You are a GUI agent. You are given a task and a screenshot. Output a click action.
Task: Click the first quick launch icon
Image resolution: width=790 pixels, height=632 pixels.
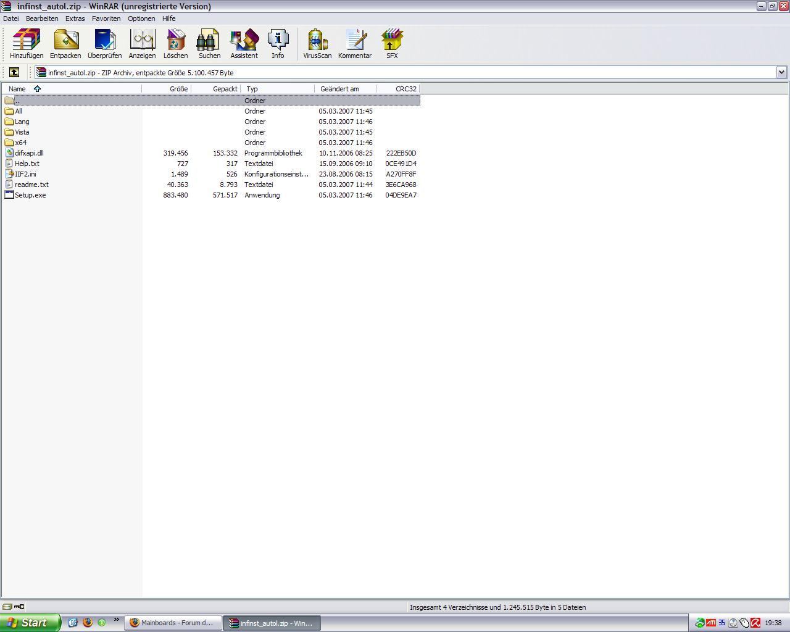pos(72,622)
